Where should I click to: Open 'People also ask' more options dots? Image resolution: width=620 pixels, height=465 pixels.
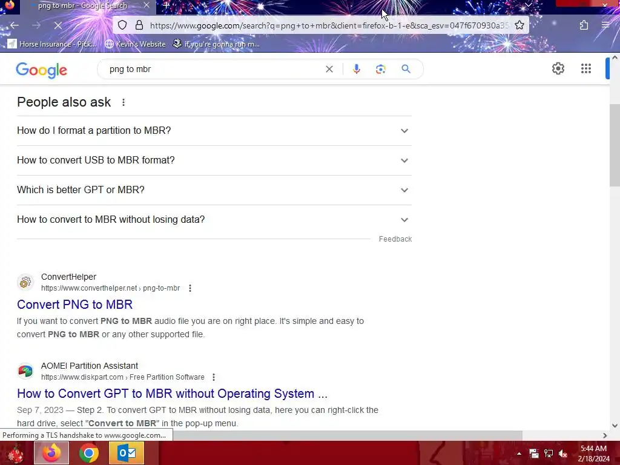click(x=124, y=102)
